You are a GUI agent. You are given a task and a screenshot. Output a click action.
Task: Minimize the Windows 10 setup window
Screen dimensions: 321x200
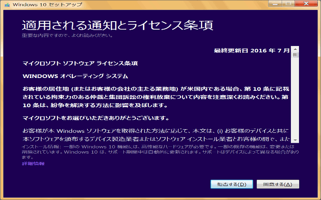[275, 4]
